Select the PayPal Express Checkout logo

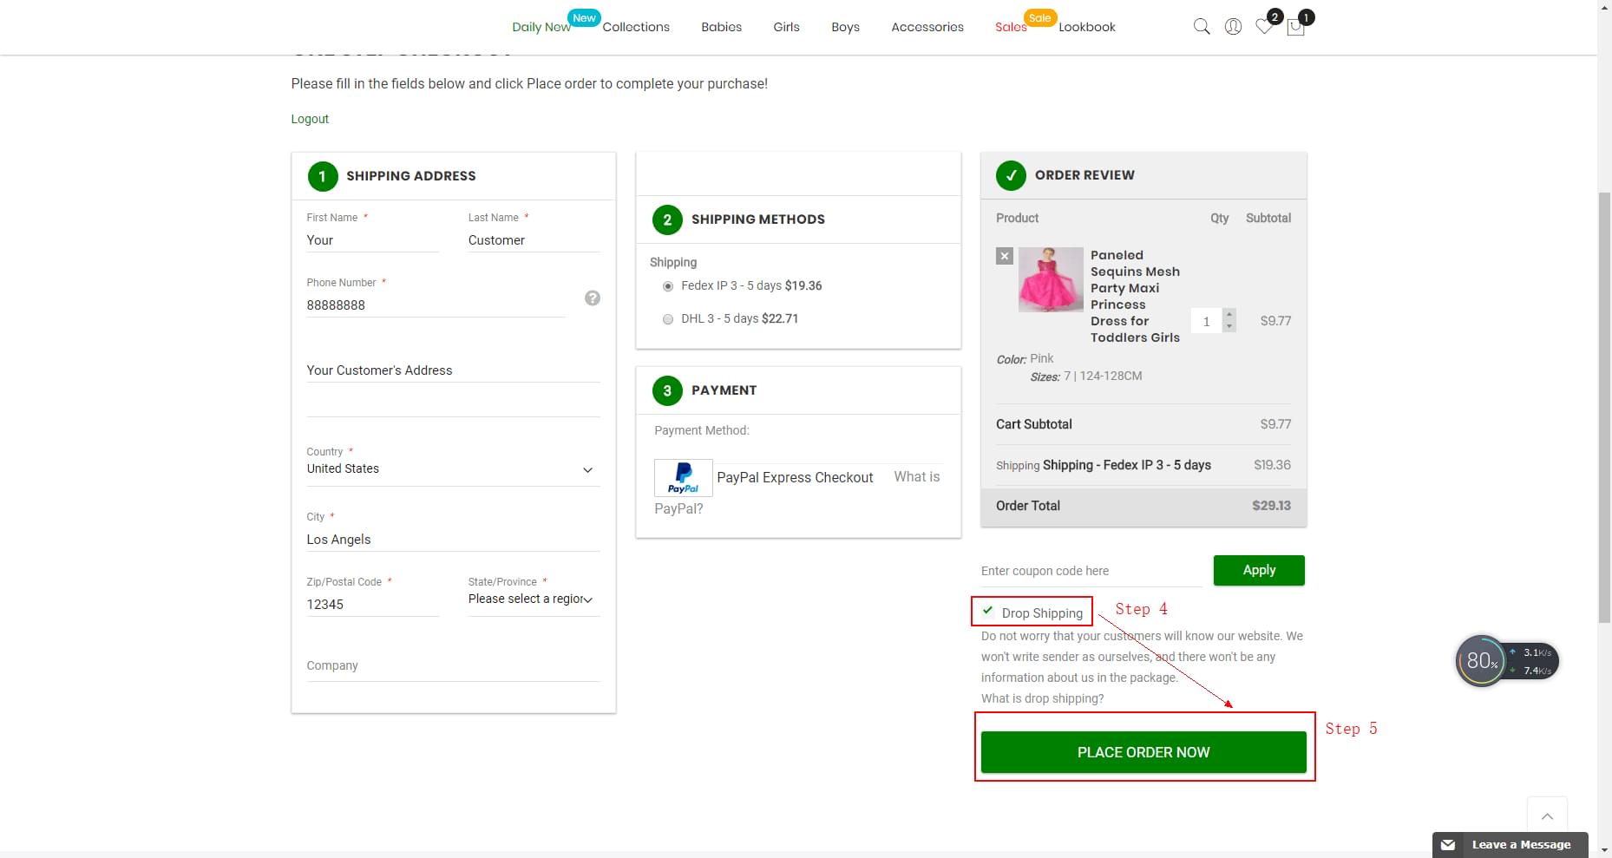[x=683, y=477]
